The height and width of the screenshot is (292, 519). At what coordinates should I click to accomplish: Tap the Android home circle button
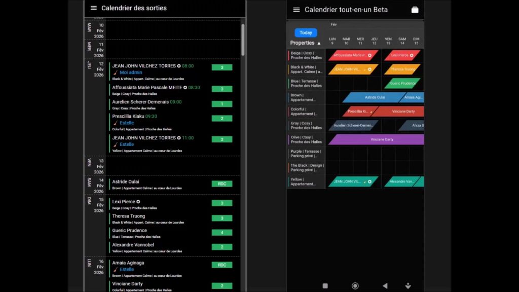pyautogui.click(x=355, y=286)
